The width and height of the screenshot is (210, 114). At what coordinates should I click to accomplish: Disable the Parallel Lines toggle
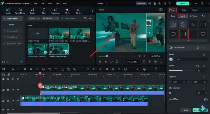pyautogui.click(x=171, y=48)
